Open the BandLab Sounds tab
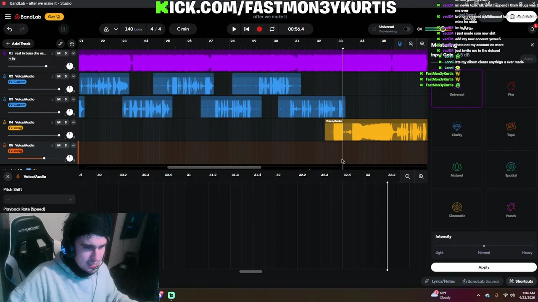 click(481, 281)
